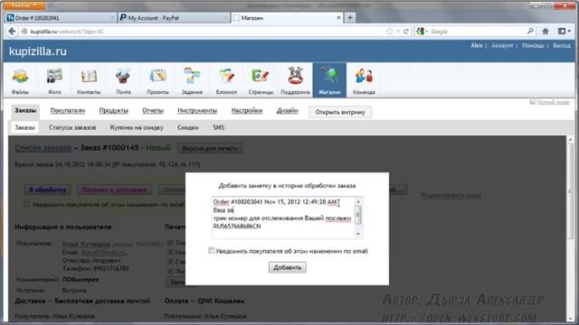The image size is (579, 325).
Task: Open the Магазин section icon
Action: (x=329, y=80)
